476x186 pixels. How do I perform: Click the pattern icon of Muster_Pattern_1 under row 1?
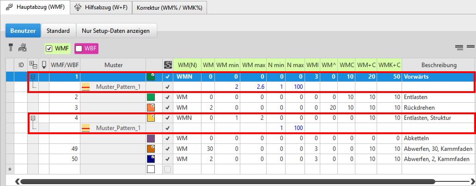[85, 87]
